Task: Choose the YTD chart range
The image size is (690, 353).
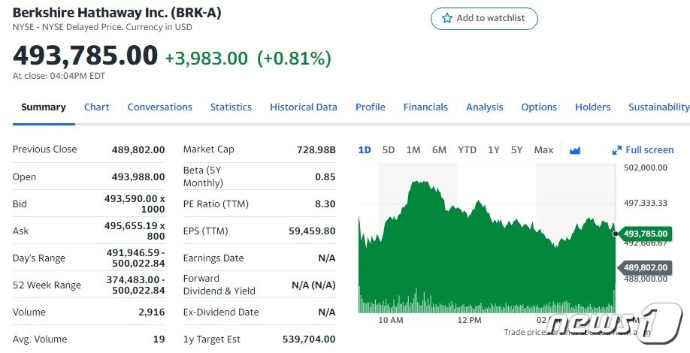Action: pyautogui.click(x=467, y=150)
